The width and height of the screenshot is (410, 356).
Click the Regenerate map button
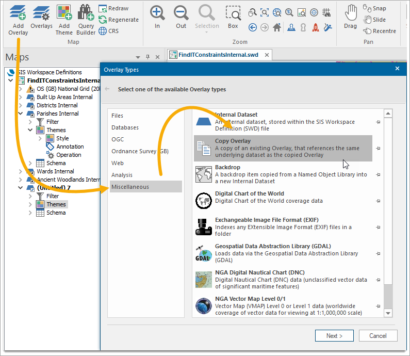pyautogui.click(x=119, y=20)
